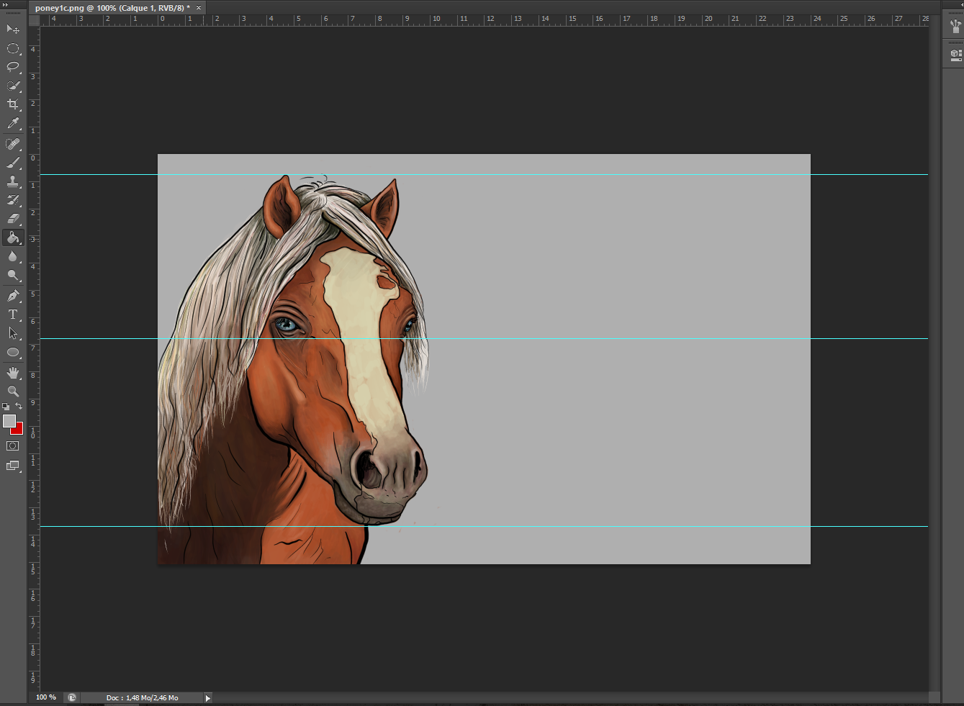Activate the Hand tool

point(13,372)
